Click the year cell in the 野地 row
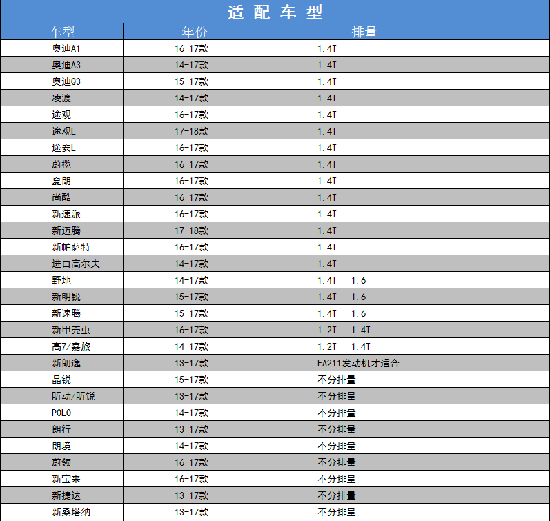The width and height of the screenshot is (550, 521). click(x=195, y=280)
